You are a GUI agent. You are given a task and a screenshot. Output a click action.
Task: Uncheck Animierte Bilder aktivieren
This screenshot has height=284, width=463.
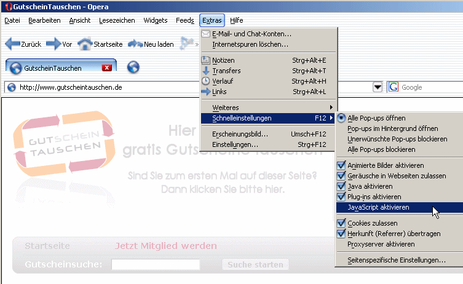pos(342,165)
